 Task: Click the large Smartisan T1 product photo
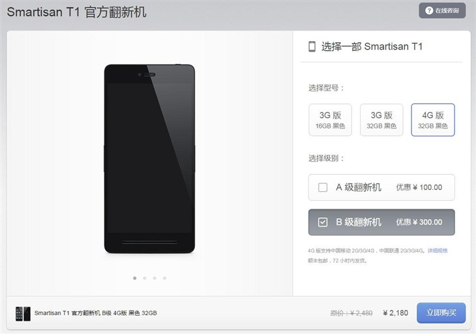[x=149, y=159]
